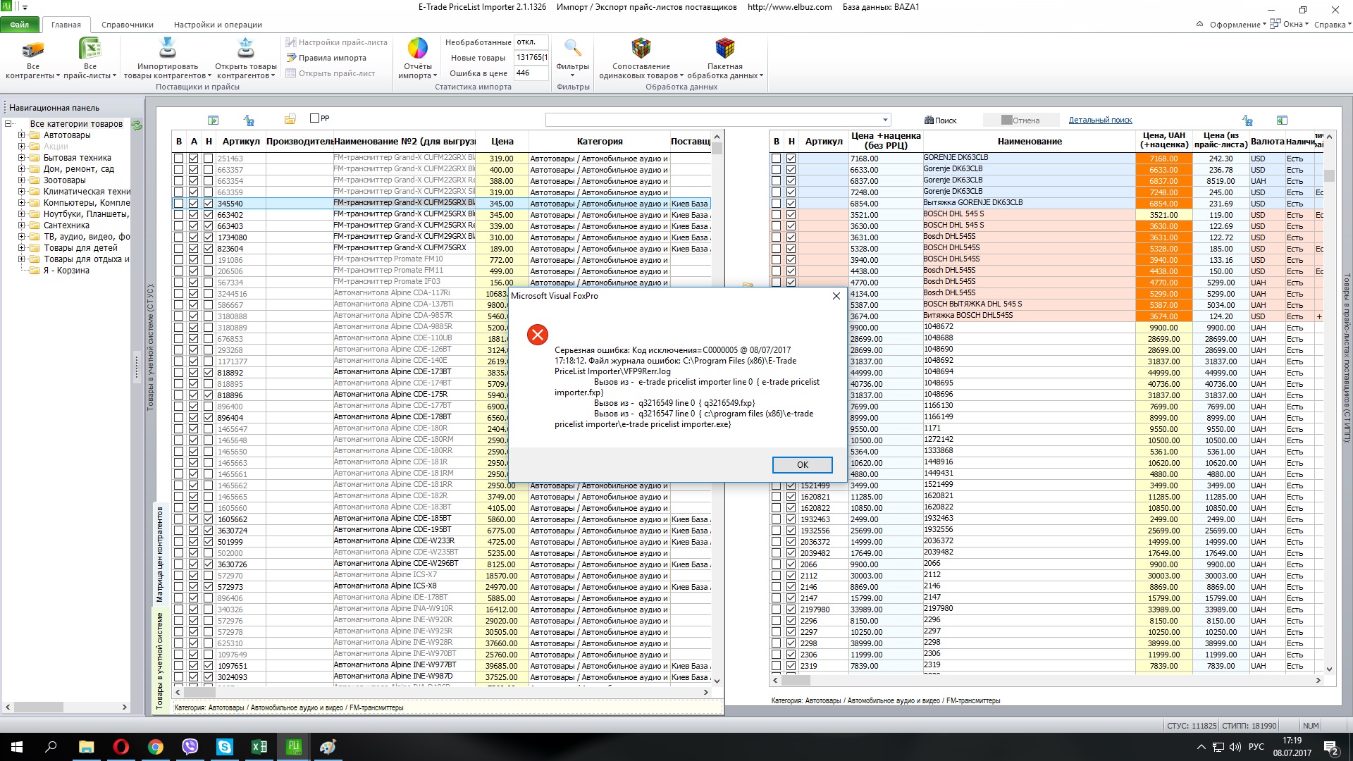This screenshot has width=1353, height=761.
Task: Open Детальный поиск link
Action: click(1100, 120)
